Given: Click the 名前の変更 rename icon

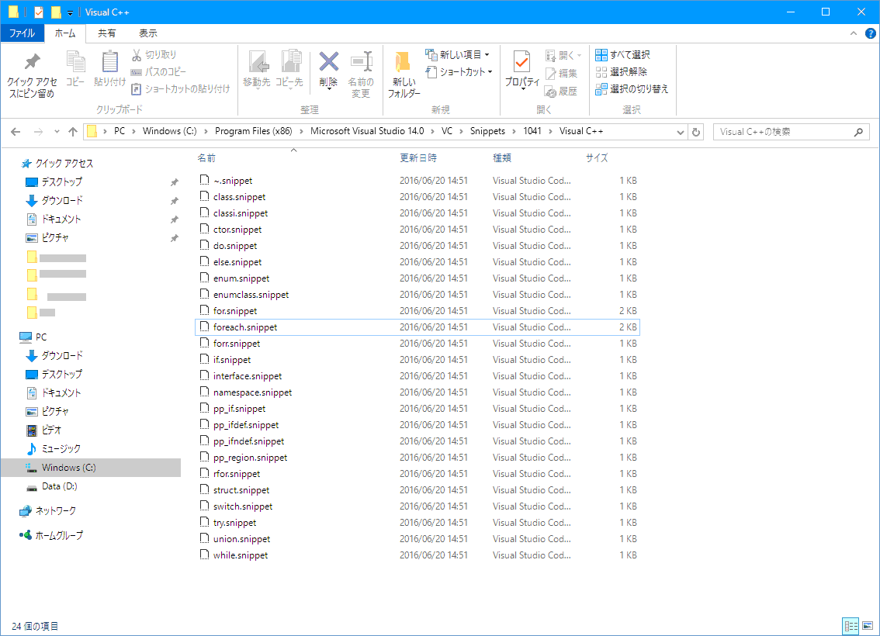Looking at the screenshot, I should [361, 62].
